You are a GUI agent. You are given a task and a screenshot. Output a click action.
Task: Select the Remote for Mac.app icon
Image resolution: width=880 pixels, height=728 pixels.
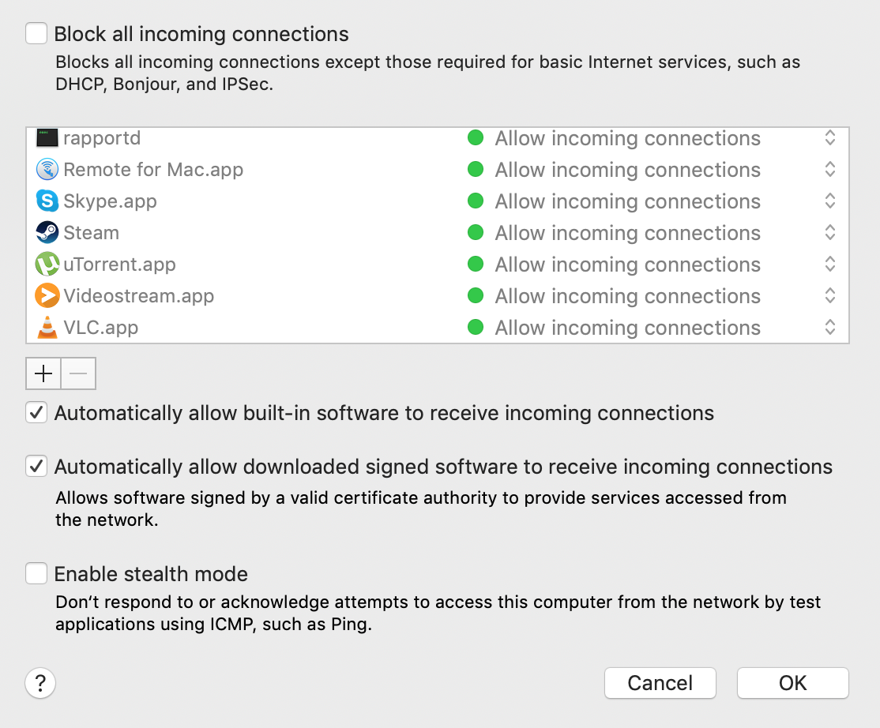click(x=47, y=169)
